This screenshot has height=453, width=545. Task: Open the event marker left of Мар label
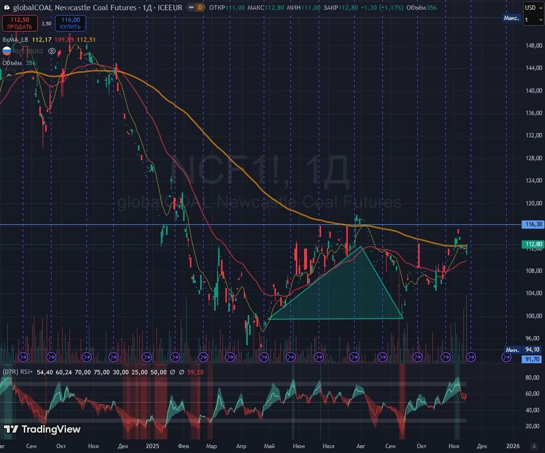[204, 357]
